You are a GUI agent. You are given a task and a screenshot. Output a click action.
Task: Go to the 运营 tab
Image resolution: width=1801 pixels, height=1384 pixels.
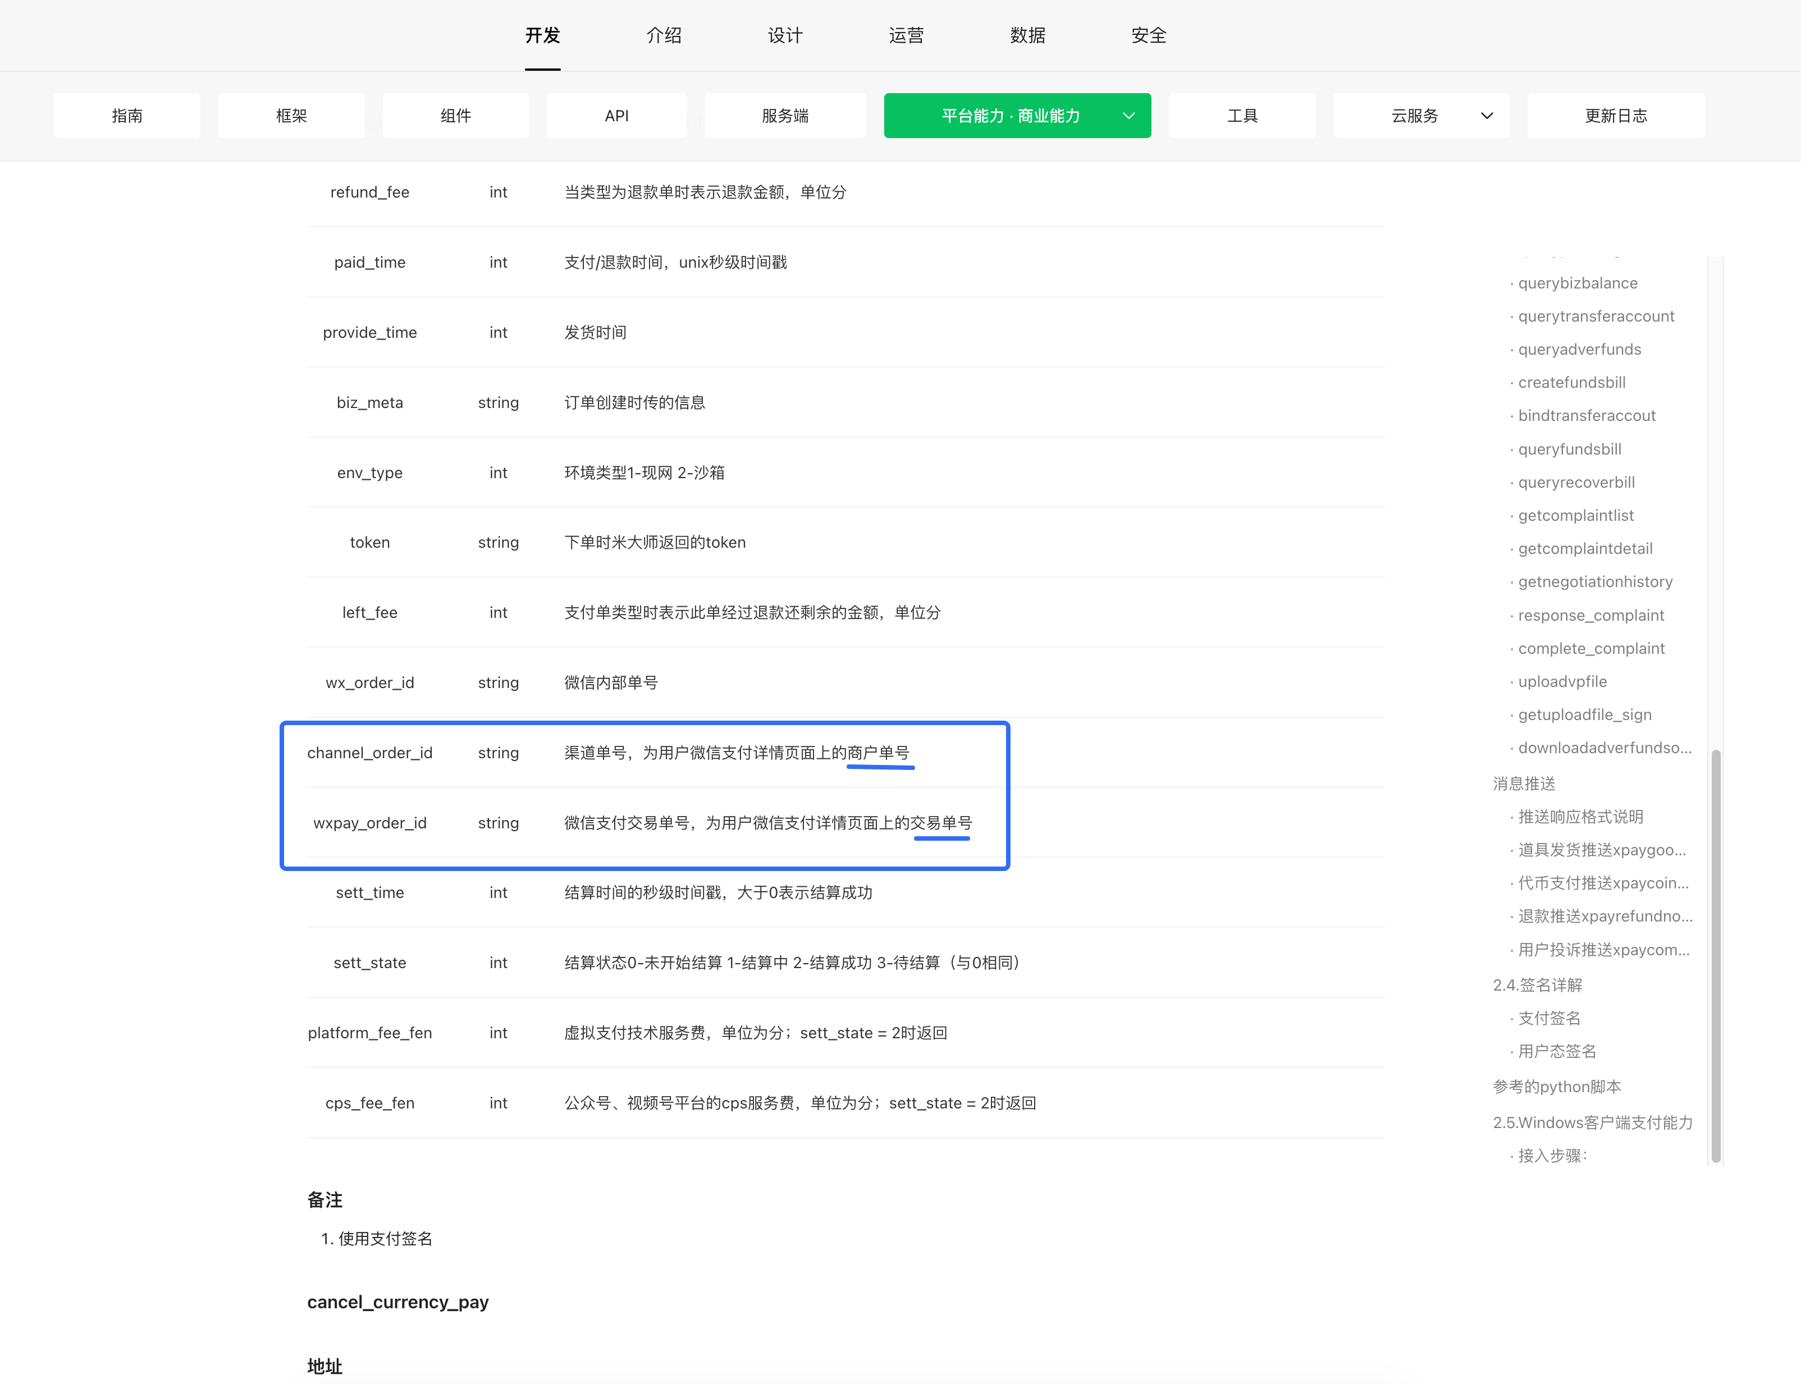click(x=906, y=35)
